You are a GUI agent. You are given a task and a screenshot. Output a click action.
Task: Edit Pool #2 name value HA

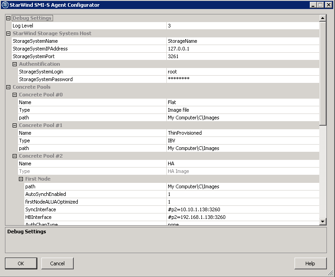(x=243, y=163)
